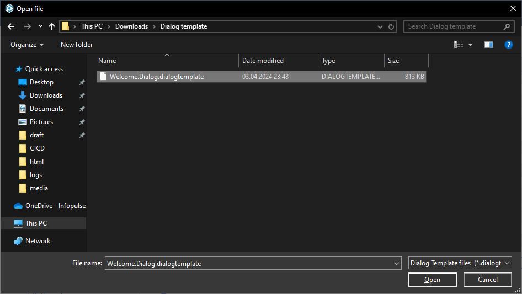Image resolution: width=522 pixels, height=294 pixels.
Task: Refresh the Dialog template folder
Action: coord(391,26)
